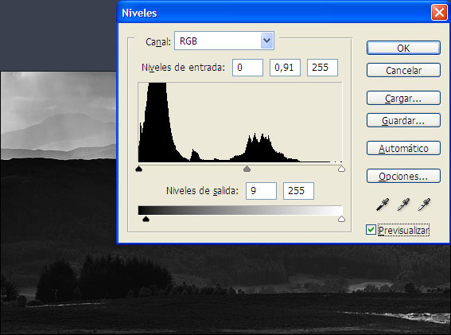The height and width of the screenshot is (335, 451).
Task: Click the Automático button
Action: 403,149
